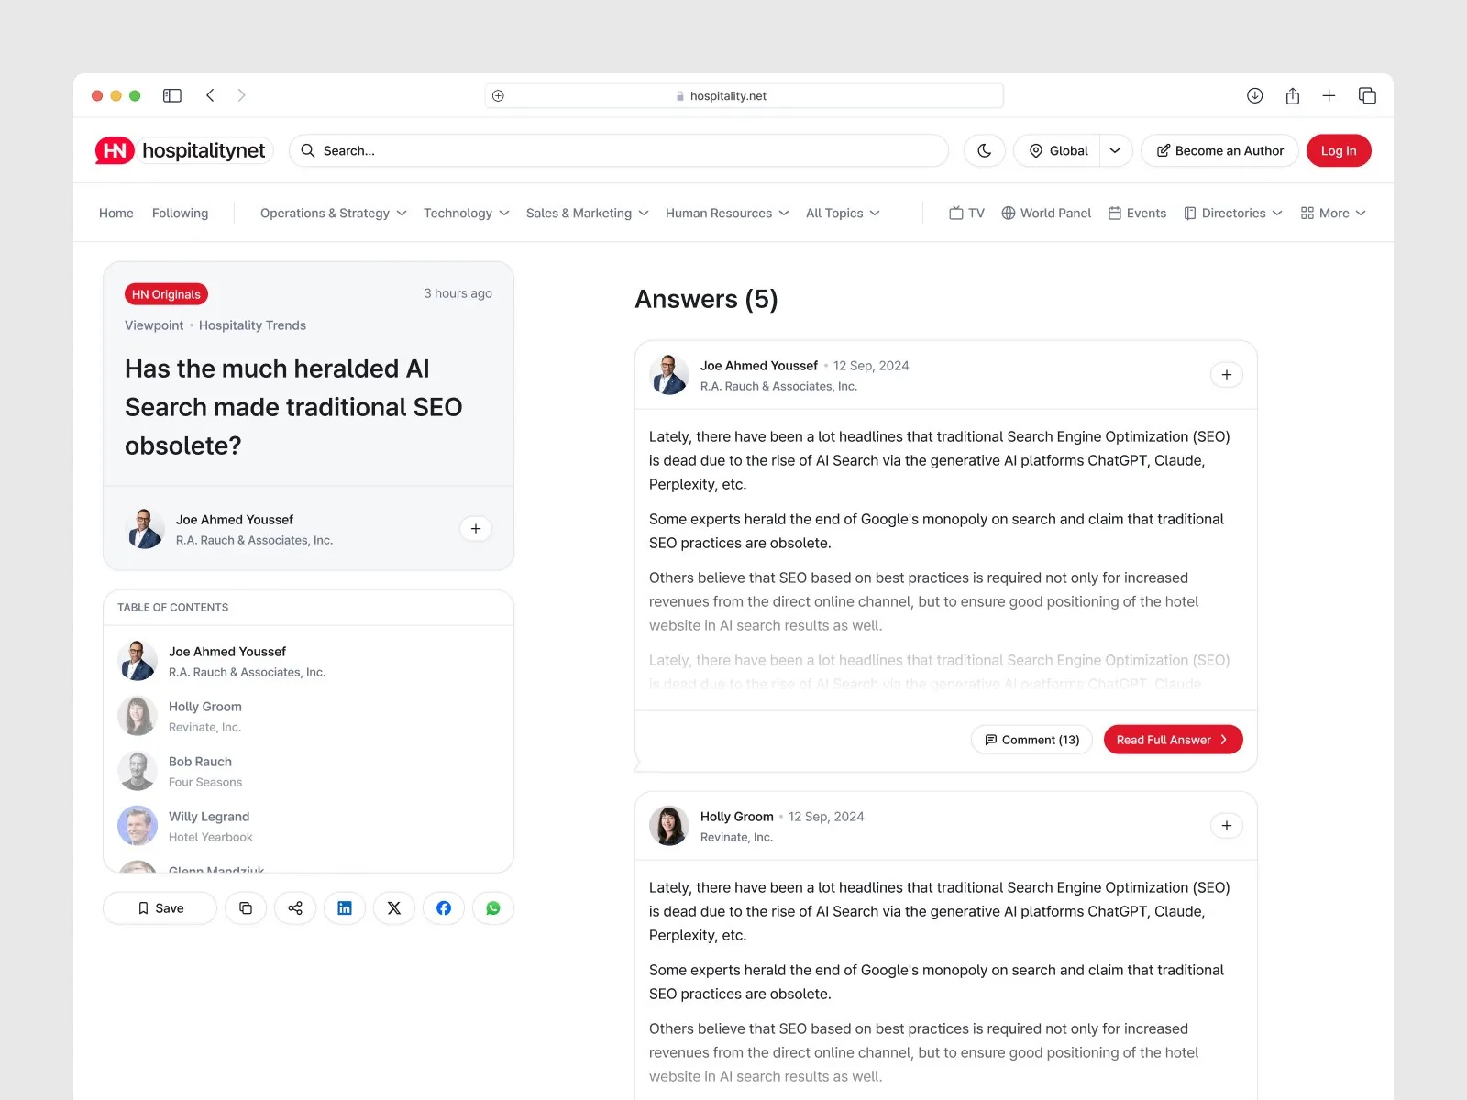
Task: Click Joe Ahmed Youssef name in first answer
Action: click(x=759, y=365)
